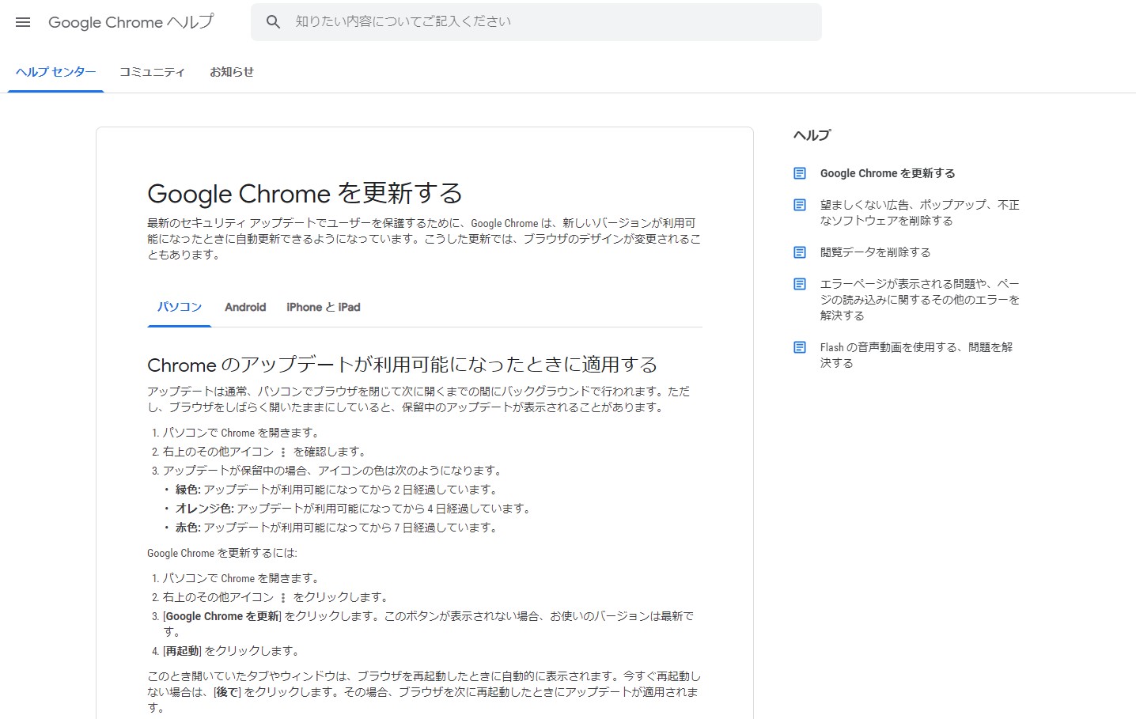Select the パソコン platform tab
1136x719 pixels.
click(180, 307)
